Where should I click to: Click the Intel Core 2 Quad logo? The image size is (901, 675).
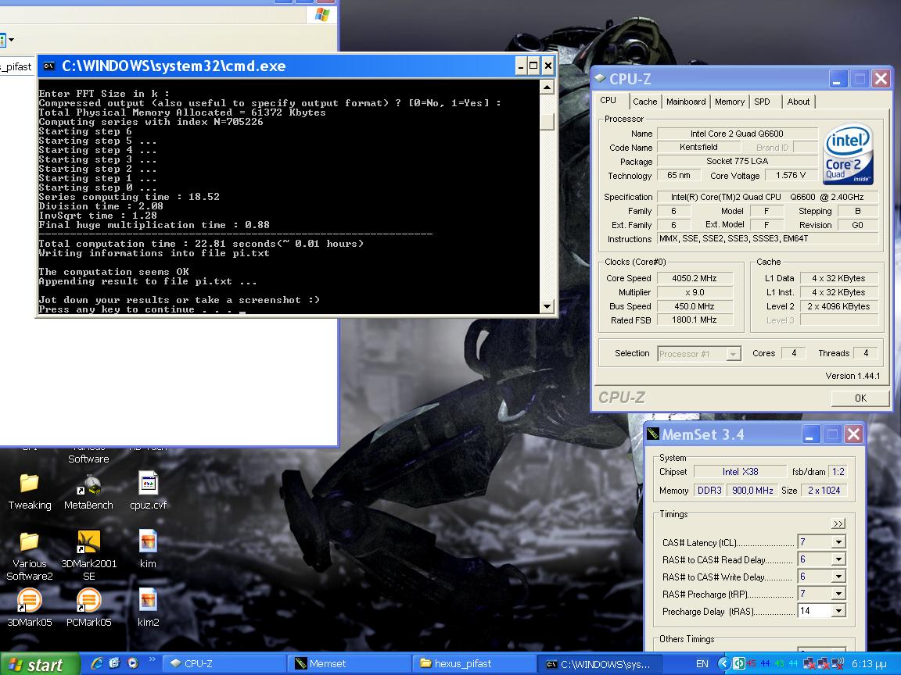coord(848,155)
